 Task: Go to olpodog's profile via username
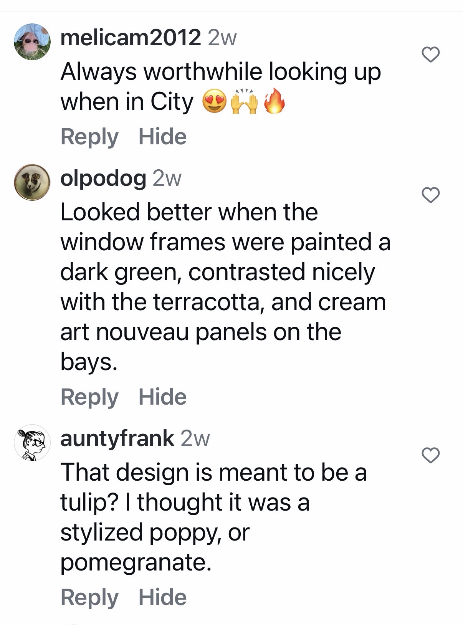click(x=103, y=179)
